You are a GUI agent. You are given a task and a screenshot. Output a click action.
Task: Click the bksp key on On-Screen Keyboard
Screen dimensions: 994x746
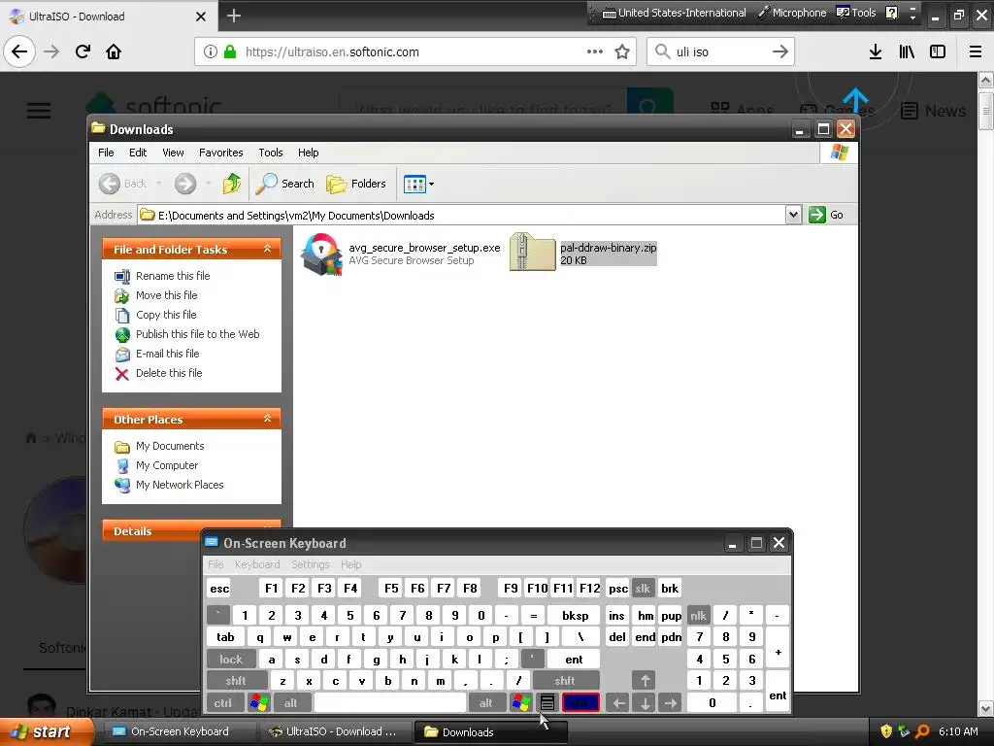pyautogui.click(x=575, y=615)
